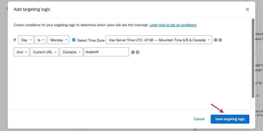The height and width of the screenshot is (131, 263).
Task: Add a condition after the Day row
Action: click(x=220, y=40)
